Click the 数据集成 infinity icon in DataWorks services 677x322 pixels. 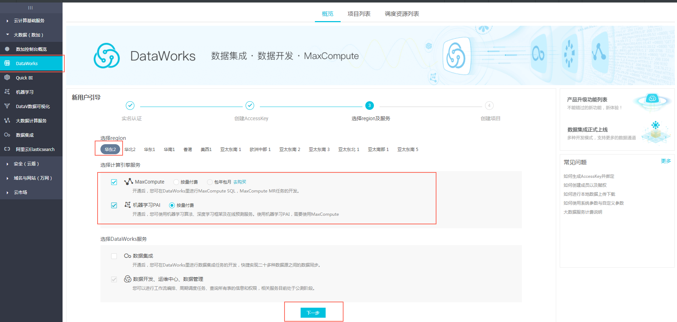click(128, 256)
